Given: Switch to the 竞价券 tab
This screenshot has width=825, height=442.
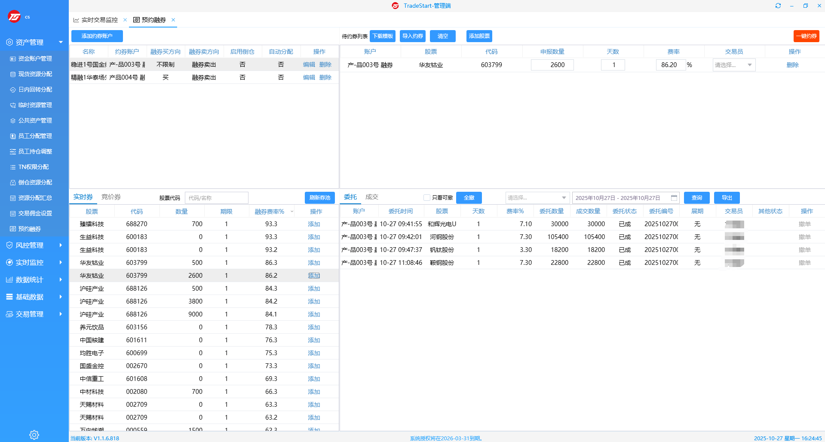Looking at the screenshot, I should point(111,197).
